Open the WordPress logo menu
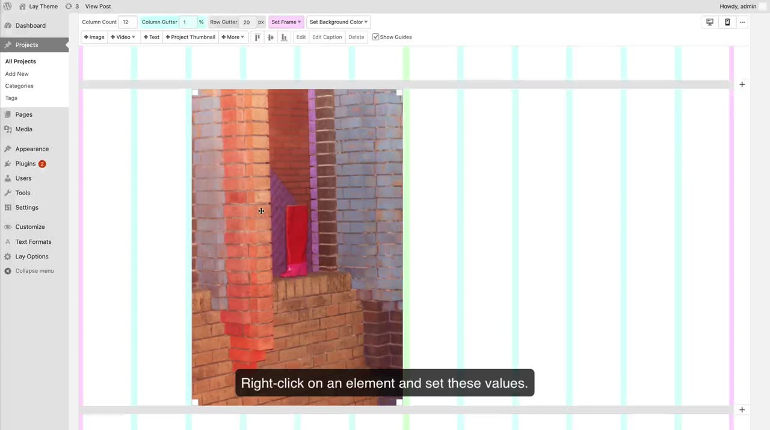The height and width of the screenshot is (430, 770). (8, 6)
